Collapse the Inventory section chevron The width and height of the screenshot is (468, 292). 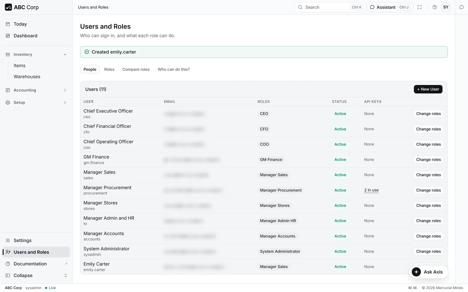point(65,55)
